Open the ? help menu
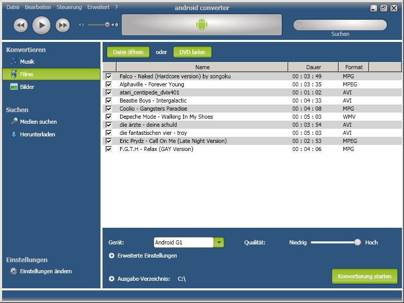 (x=117, y=7)
